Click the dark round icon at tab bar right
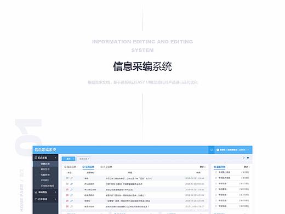This screenshot has height=214, width=285. tap(248, 157)
